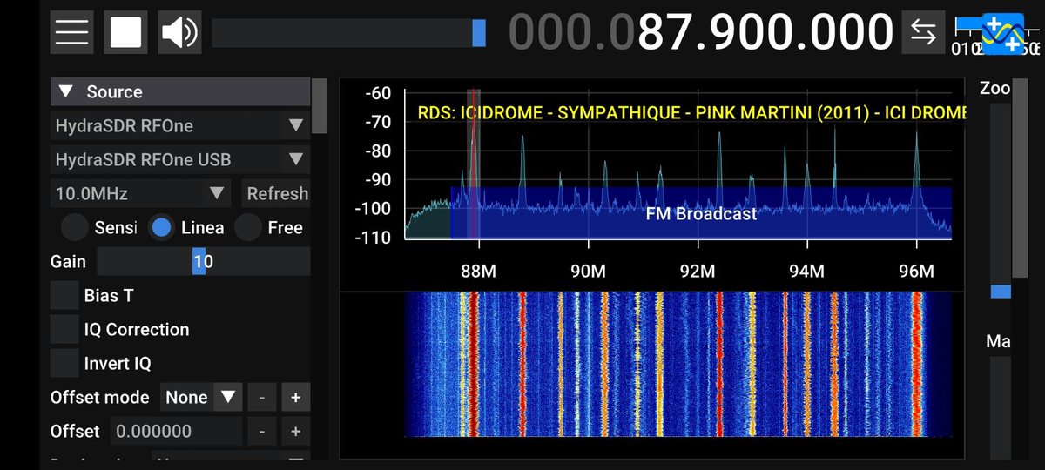1045x470 pixels.
Task: Open the HydraSDR RFOne USB device dropdown
Action: [x=180, y=159]
